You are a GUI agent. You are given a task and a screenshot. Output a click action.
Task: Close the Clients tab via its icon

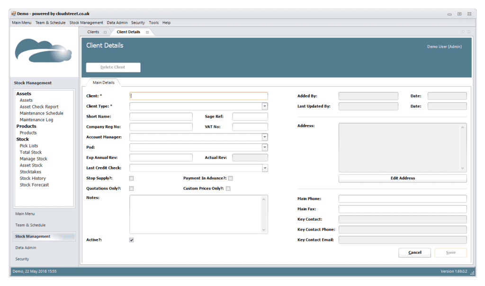(x=105, y=32)
